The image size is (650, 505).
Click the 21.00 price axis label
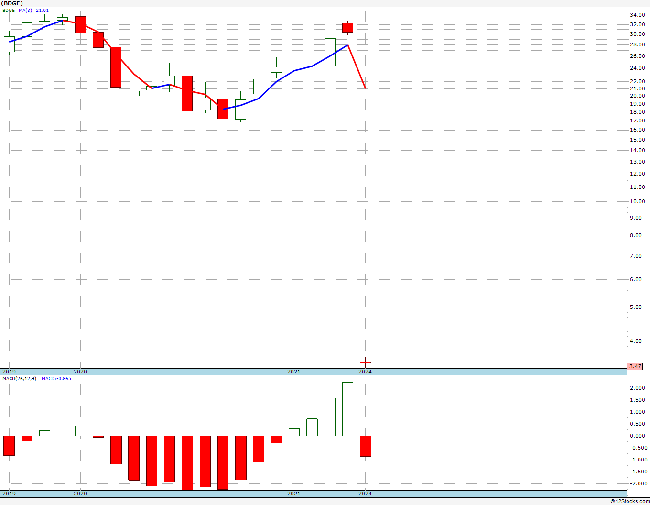637,88
